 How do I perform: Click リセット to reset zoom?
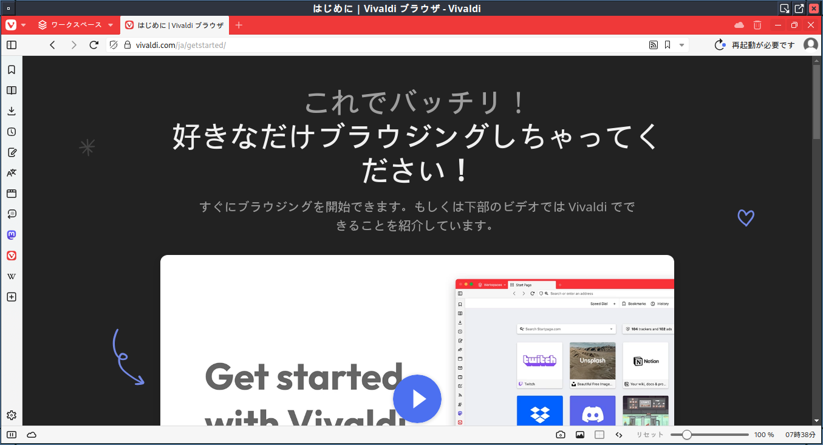[650, 435]
